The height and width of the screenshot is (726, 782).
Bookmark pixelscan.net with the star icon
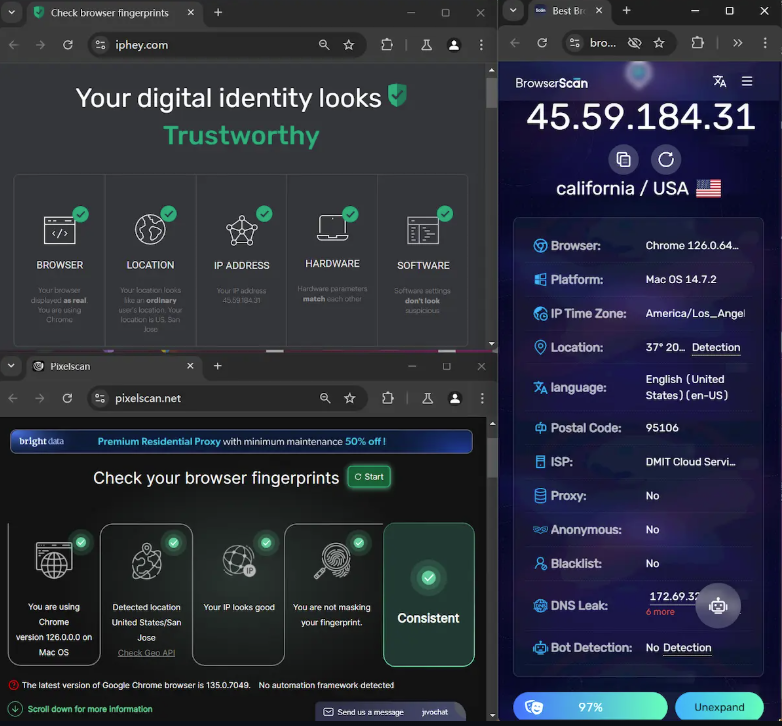[x=350, y=398]
